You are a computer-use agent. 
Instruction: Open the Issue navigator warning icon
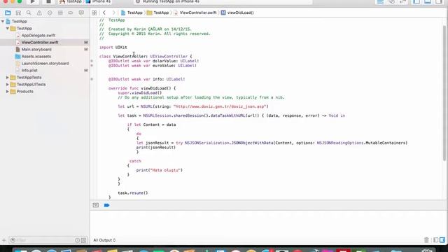[39, 13]
